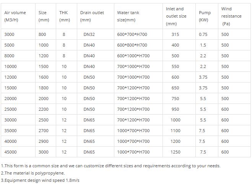Select the 600*1000*H700 water tank cell
The image size is (252, 186).
(x=133, y=56)
